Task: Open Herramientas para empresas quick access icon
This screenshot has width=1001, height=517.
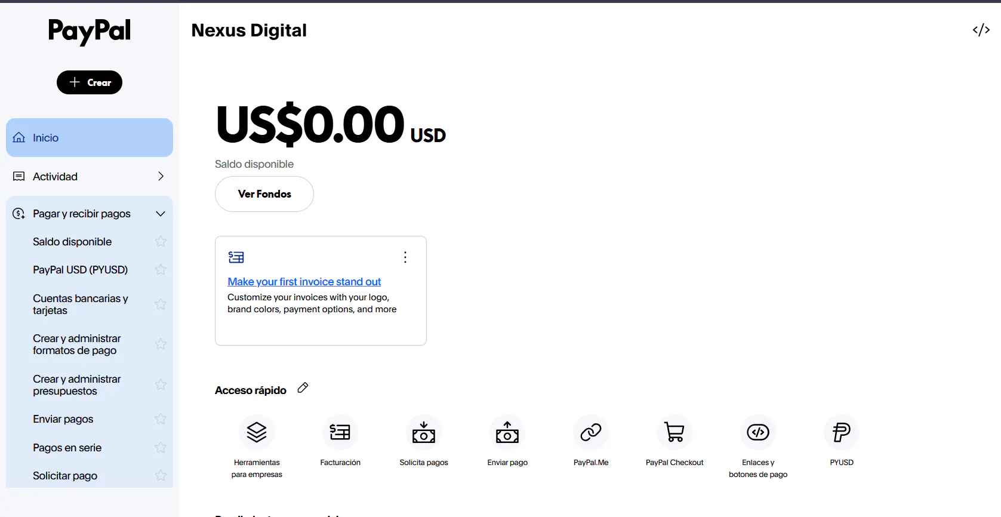Action: tap(257, 432)
